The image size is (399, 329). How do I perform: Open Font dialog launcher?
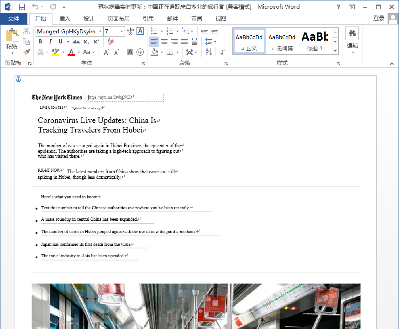tap(143, 64)
